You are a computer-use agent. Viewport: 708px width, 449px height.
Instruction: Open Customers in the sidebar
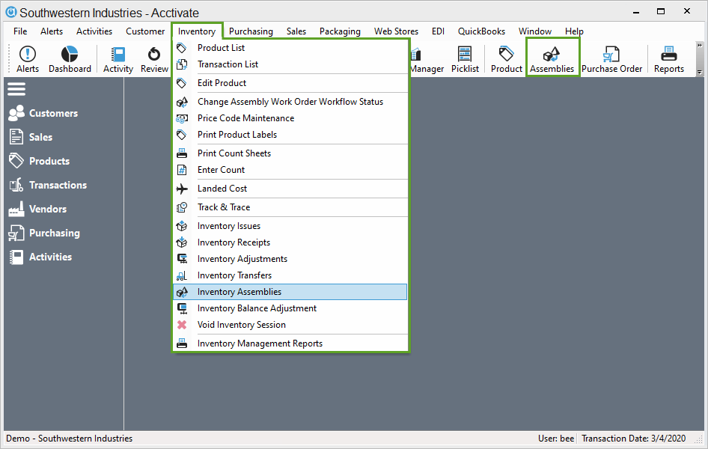[43, 113]
